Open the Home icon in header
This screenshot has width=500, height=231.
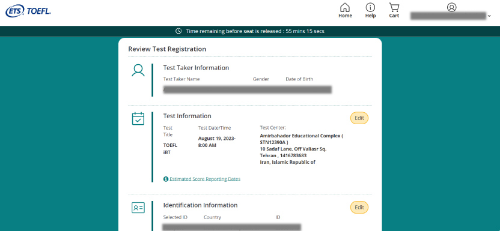click(345, 7)
